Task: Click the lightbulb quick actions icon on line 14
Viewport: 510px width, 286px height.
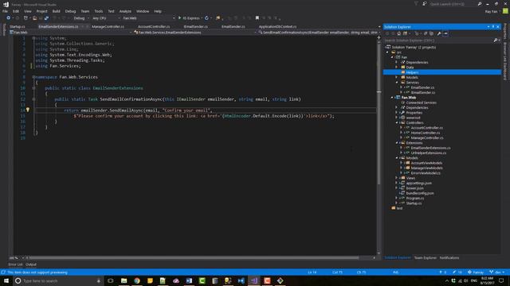Action: (28, 110)
